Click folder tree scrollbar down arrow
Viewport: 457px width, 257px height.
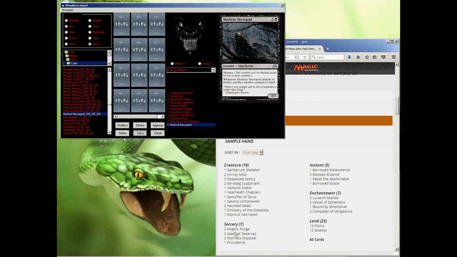[x=109, y=63]
